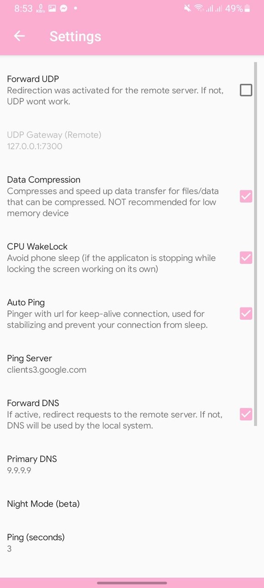The image size is (264, 588).
Task: Tap the Settings title text
Action: pos(75,36)
